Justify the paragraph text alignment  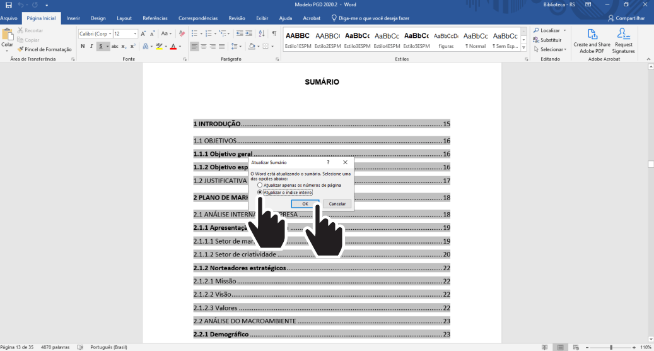[x=221, y=46]
